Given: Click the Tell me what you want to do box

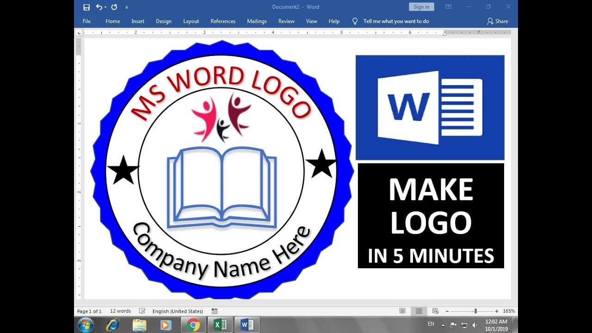Looking at the screenshot, I should (396, 21).
